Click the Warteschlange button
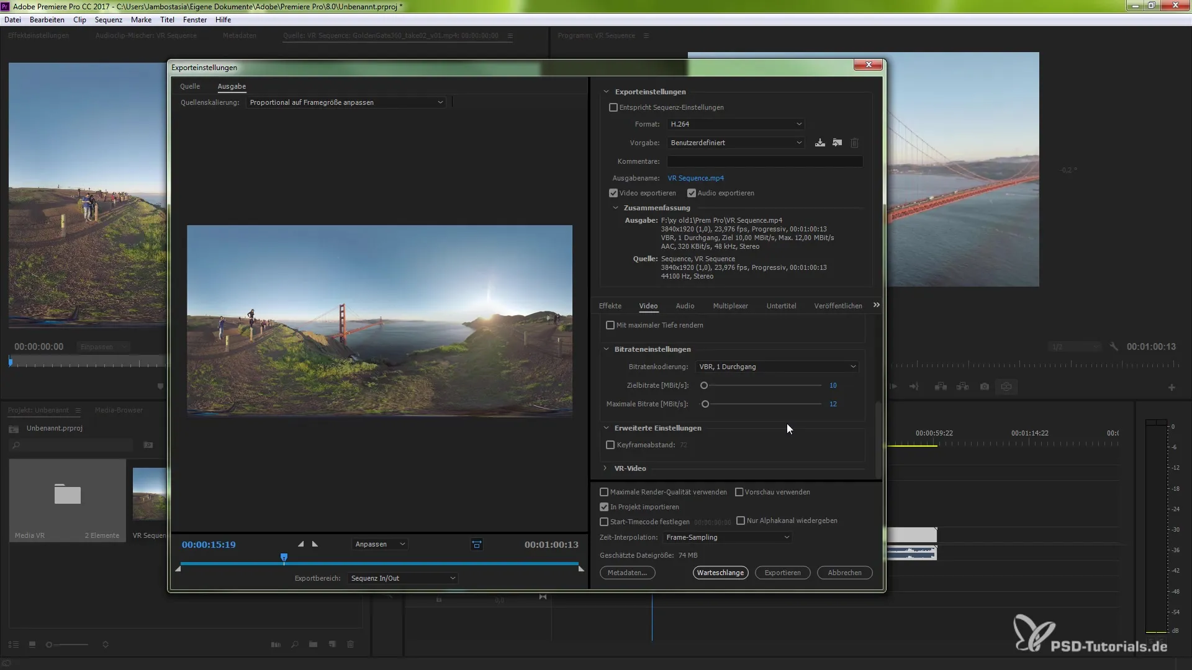Viewport: 1192px width, 670px height. (720, 573)
